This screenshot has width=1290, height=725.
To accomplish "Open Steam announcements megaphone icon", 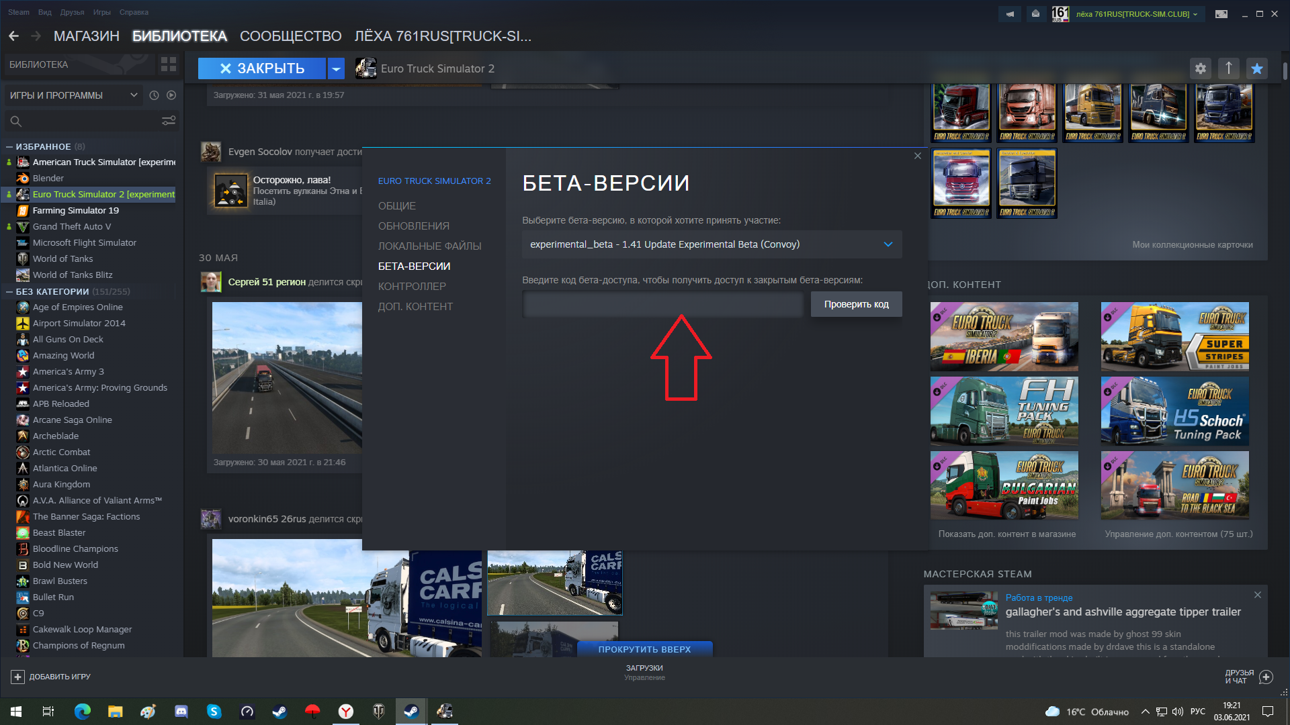I will coord(1010,13).
